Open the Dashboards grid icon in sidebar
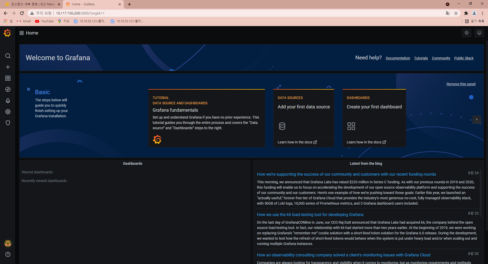Screen dimensions: 488x264 8,78
